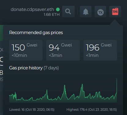Click the green connection status dot

click(x=58, y=9)
